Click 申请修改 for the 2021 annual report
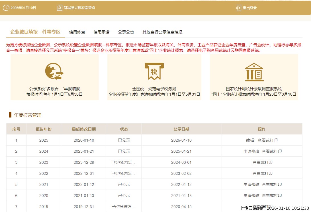 pyautogui.click(x=251, y=184)
